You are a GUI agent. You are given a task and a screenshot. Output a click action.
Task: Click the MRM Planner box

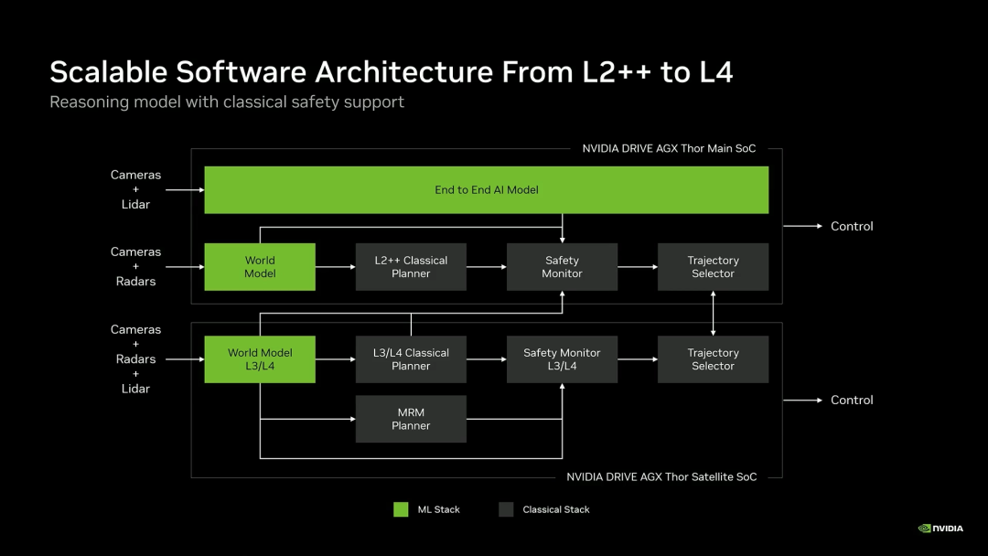click(411, 419)
